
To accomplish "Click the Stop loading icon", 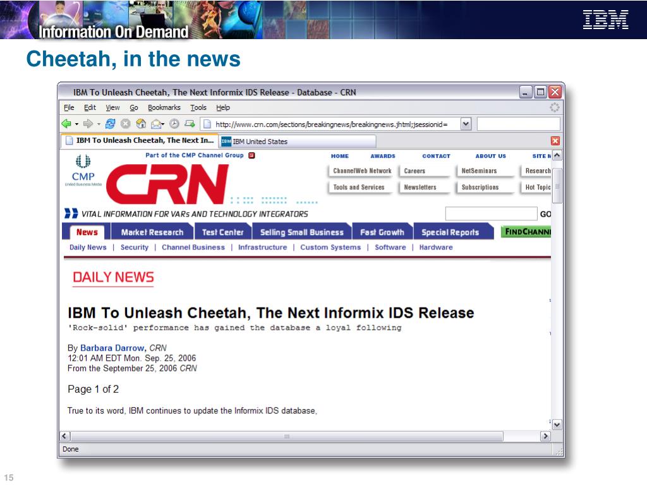I will point(126,124).
